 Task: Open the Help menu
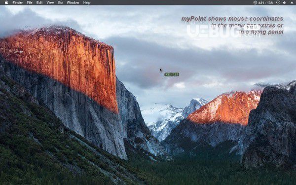(x=87, y=2)
